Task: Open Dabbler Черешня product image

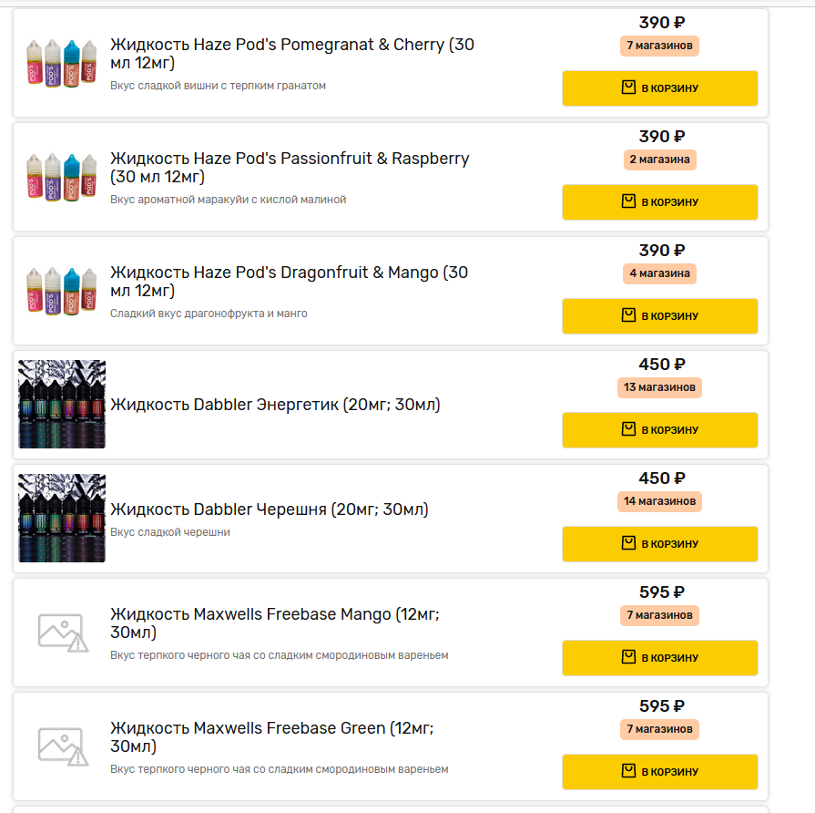Action: 62,519
